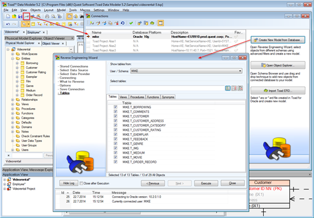314x218 pixels.
Task: Expand Videorental Project in Application View
Action: coord(5,188)
